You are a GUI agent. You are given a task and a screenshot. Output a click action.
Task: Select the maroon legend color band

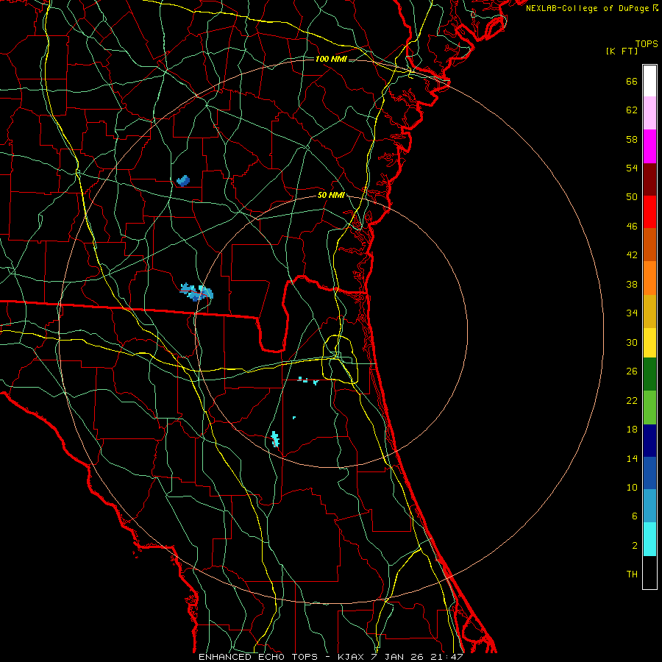click(x=649, y=179)
